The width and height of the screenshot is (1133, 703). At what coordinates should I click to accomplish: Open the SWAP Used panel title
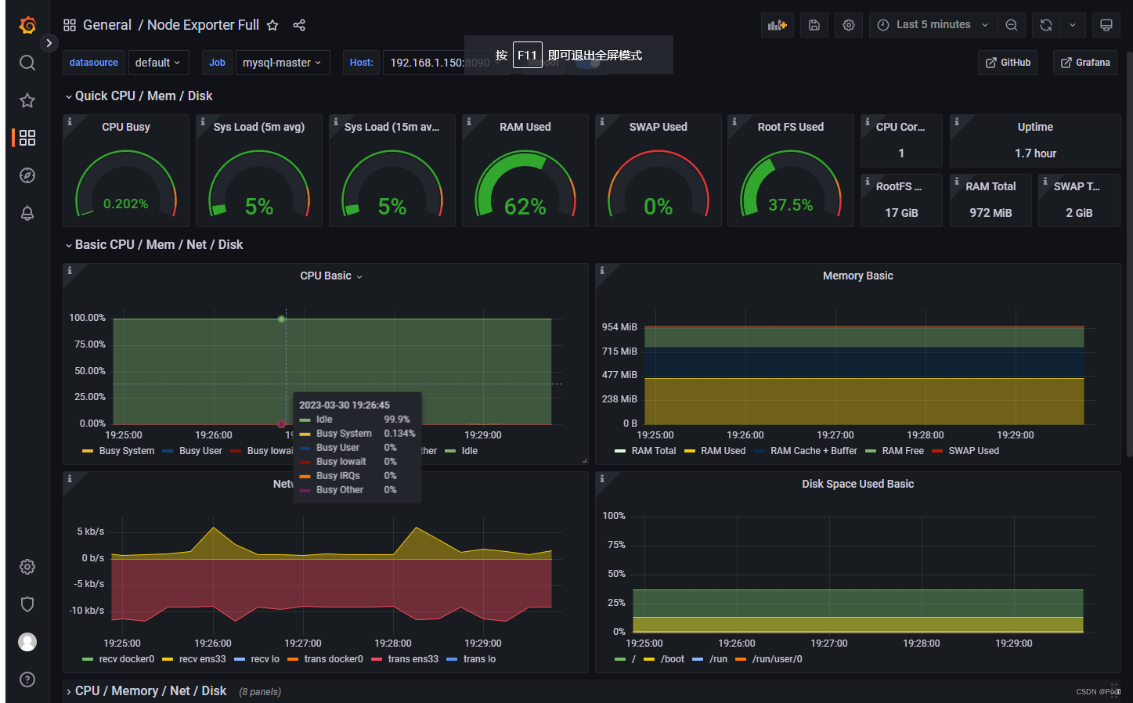pyautogui.click(x=659, y=127)
